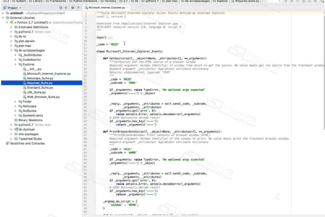Viewport: 325px width, 217px height.
Task: Click the scroll from source target icon
Action: point(61,8)
